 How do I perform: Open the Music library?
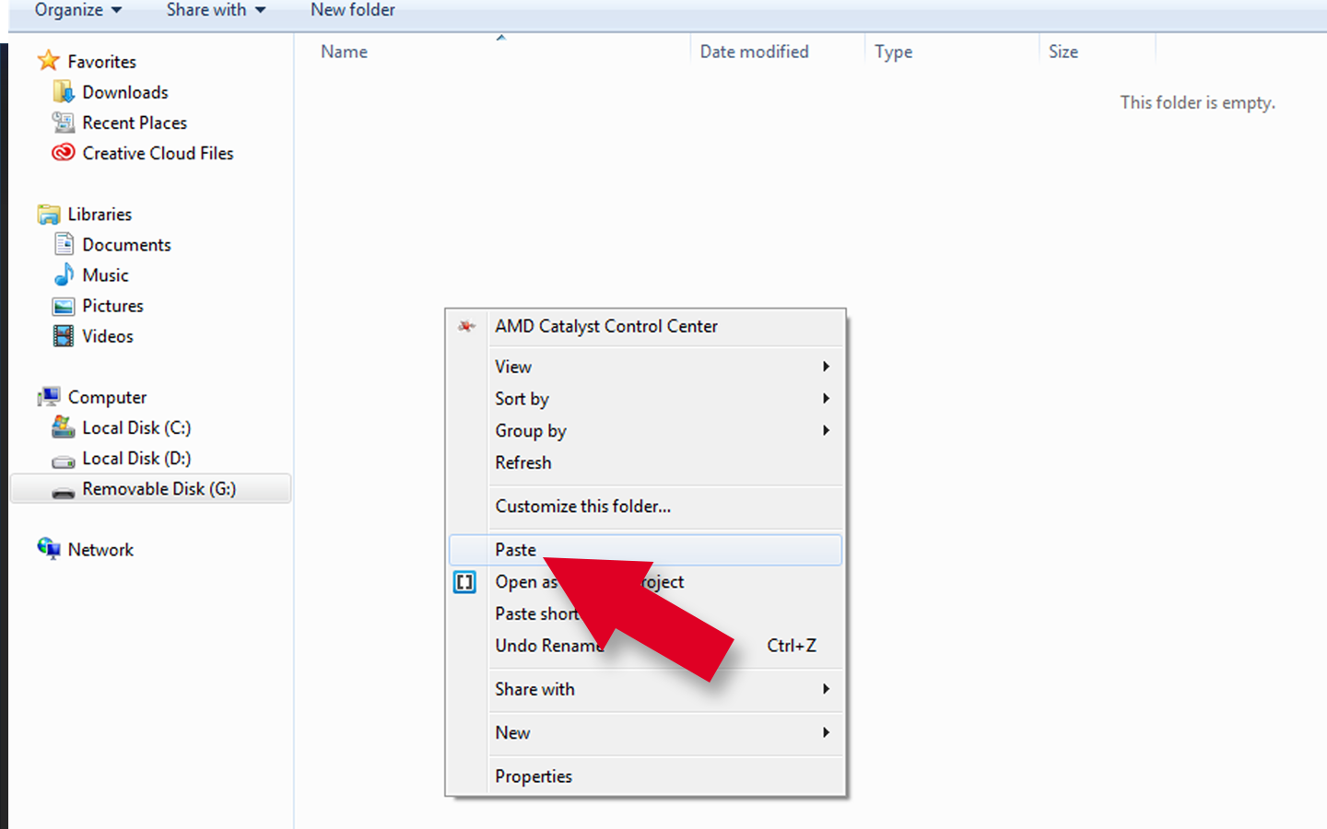click(105, 274)
